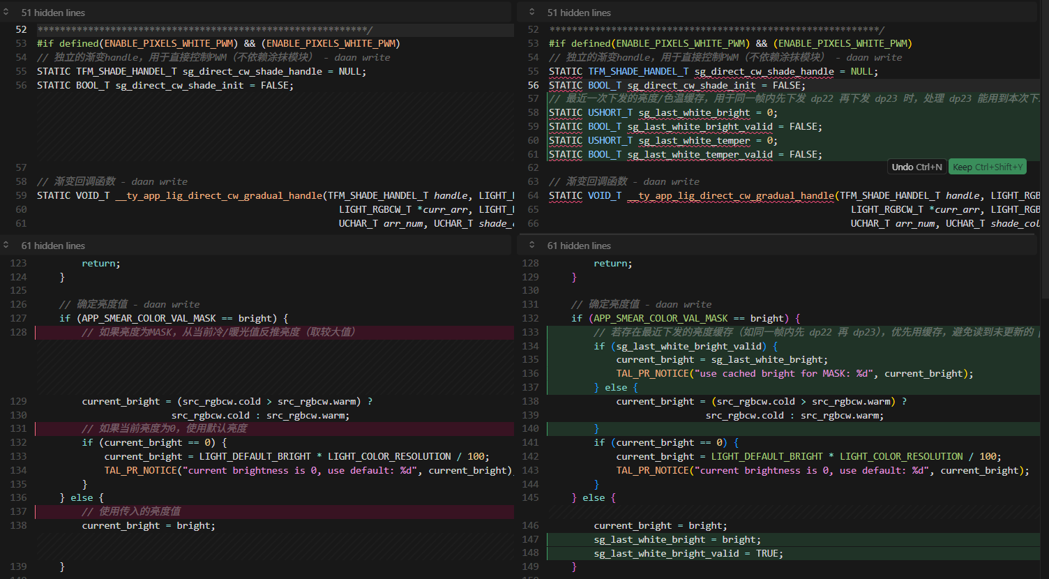Image resolution: width=1049 pixels, height=579 pixels.
Task: Expand the 51 hidden lines icon in left pane
Action: point(6,12)
